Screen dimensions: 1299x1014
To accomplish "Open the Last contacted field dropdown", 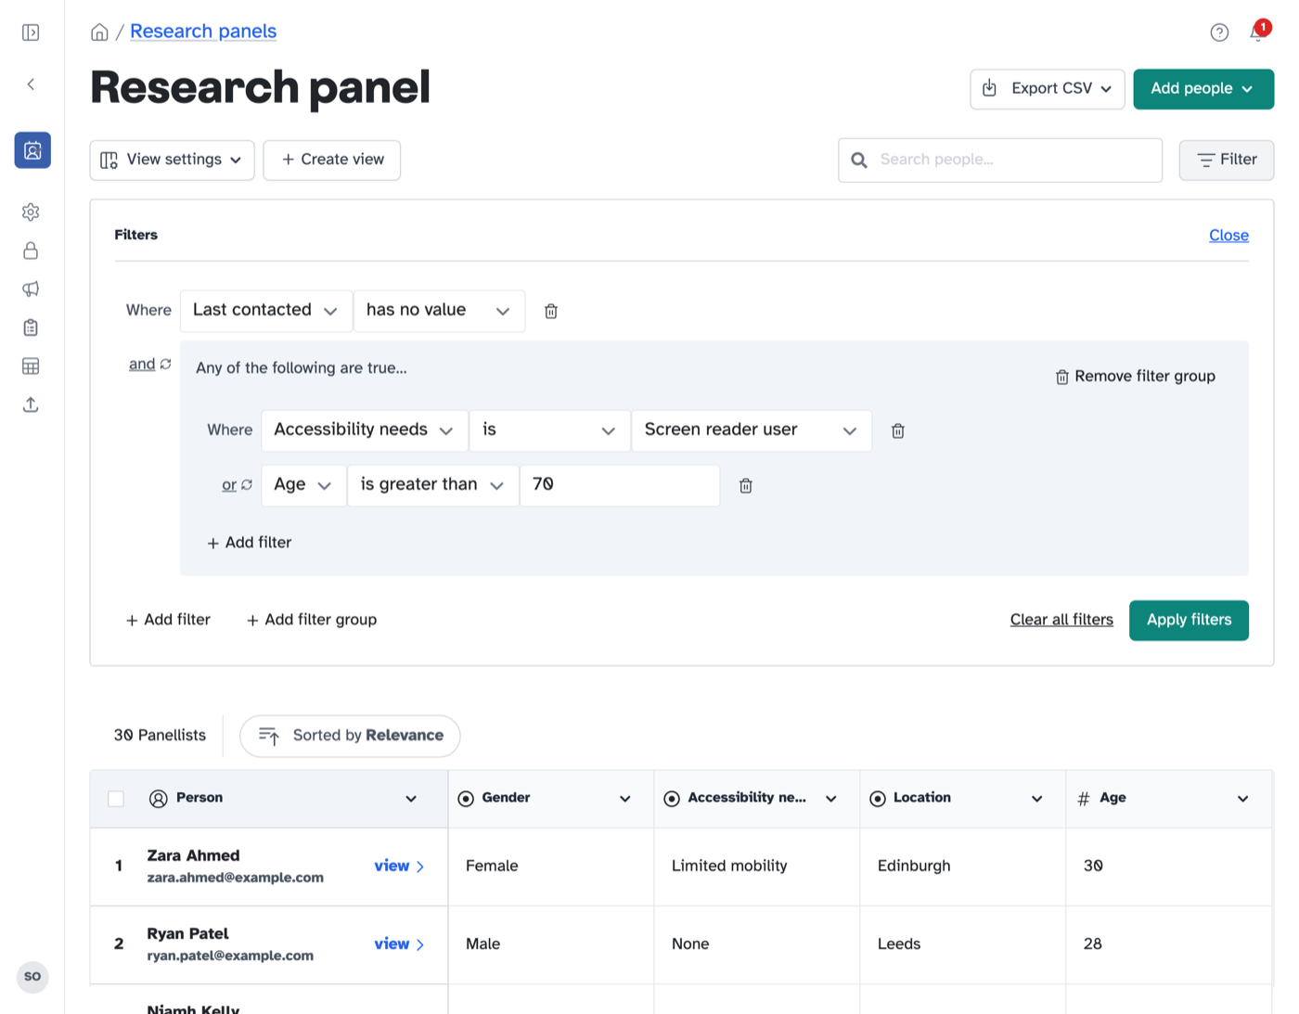I will click(x=266, y=311).
